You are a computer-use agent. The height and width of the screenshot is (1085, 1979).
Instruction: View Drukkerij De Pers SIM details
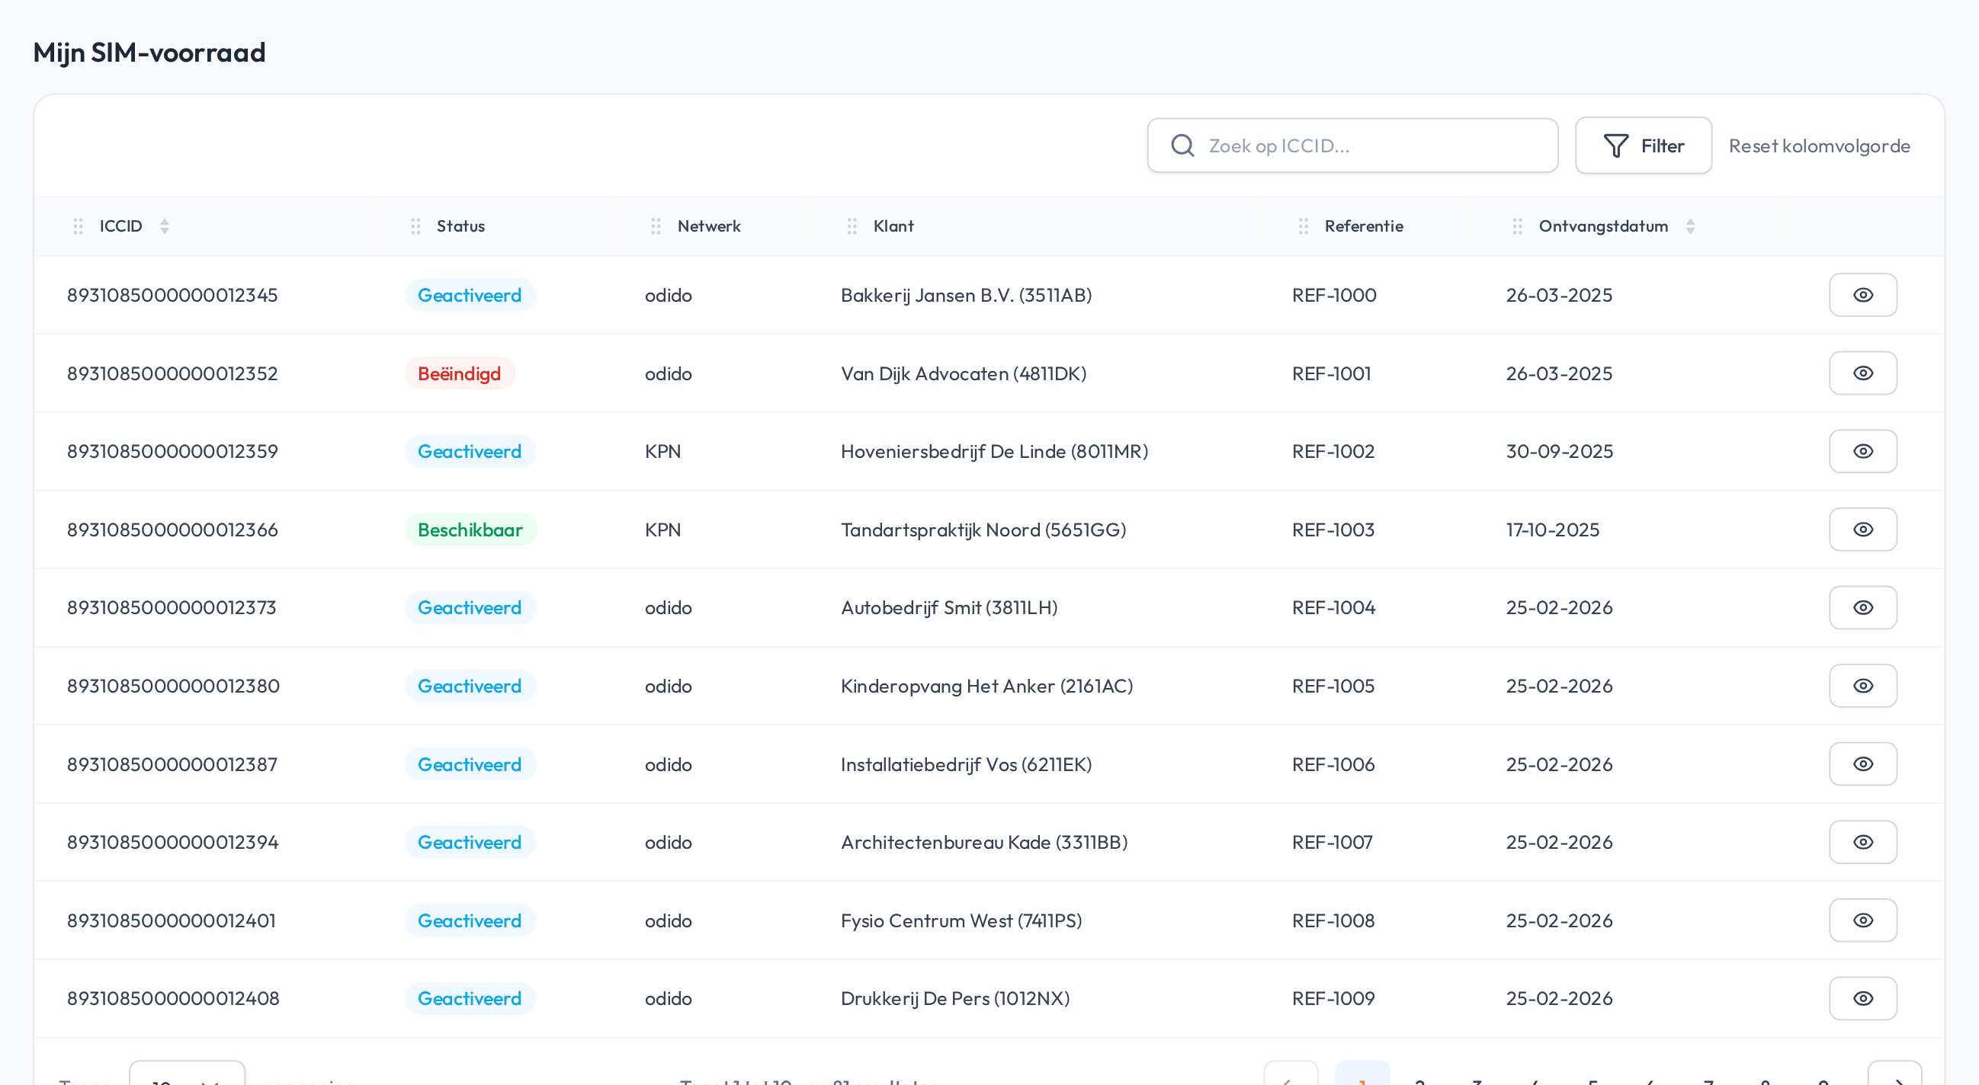point(1862,998)
